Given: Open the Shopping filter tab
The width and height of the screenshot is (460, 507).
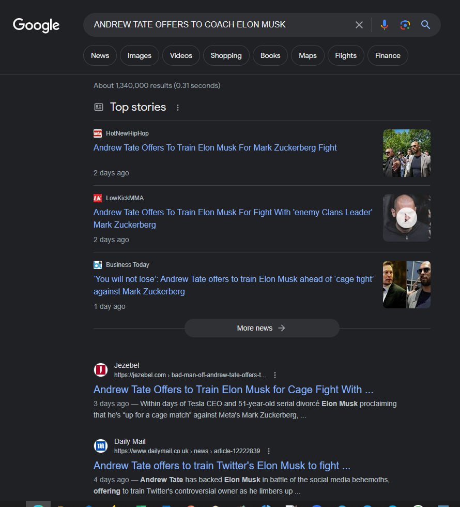Looking at the screenshot, I should click(x=226, y=56).
